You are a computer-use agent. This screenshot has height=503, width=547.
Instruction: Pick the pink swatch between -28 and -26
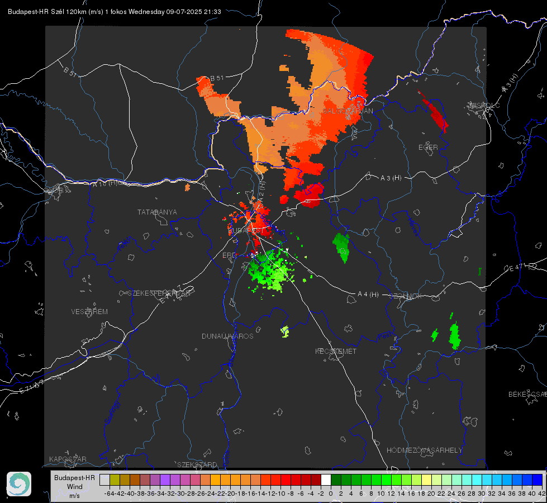coord(195,480)
